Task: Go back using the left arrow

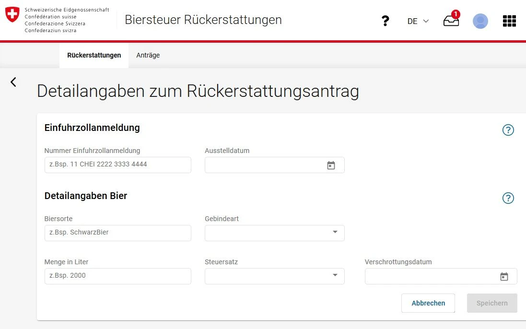Action: click(x=13, y=82)
